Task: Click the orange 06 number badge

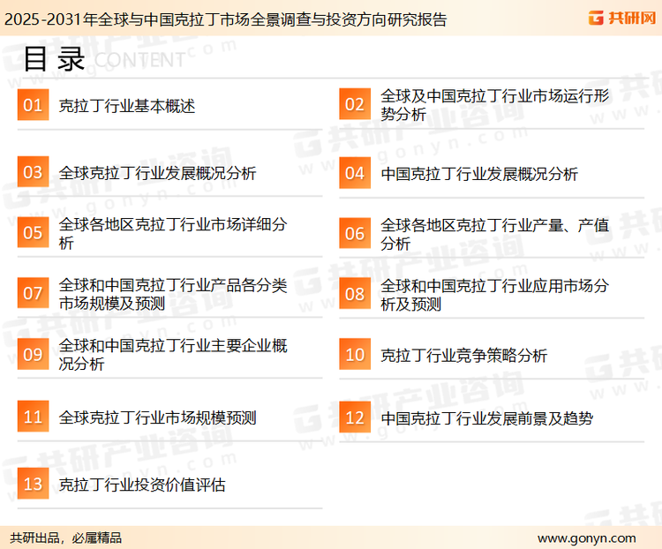Action: [x=355, y=233]
